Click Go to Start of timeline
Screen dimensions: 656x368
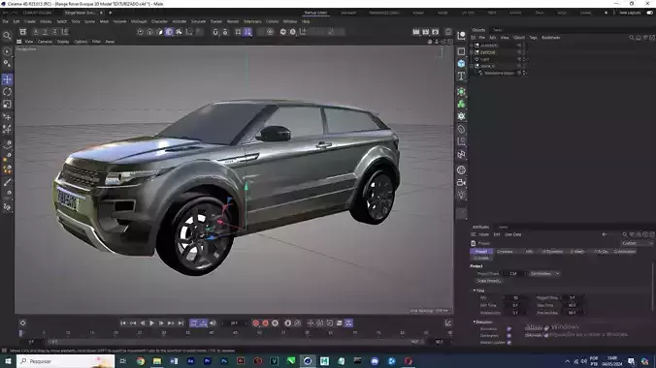tap(123, 322)
